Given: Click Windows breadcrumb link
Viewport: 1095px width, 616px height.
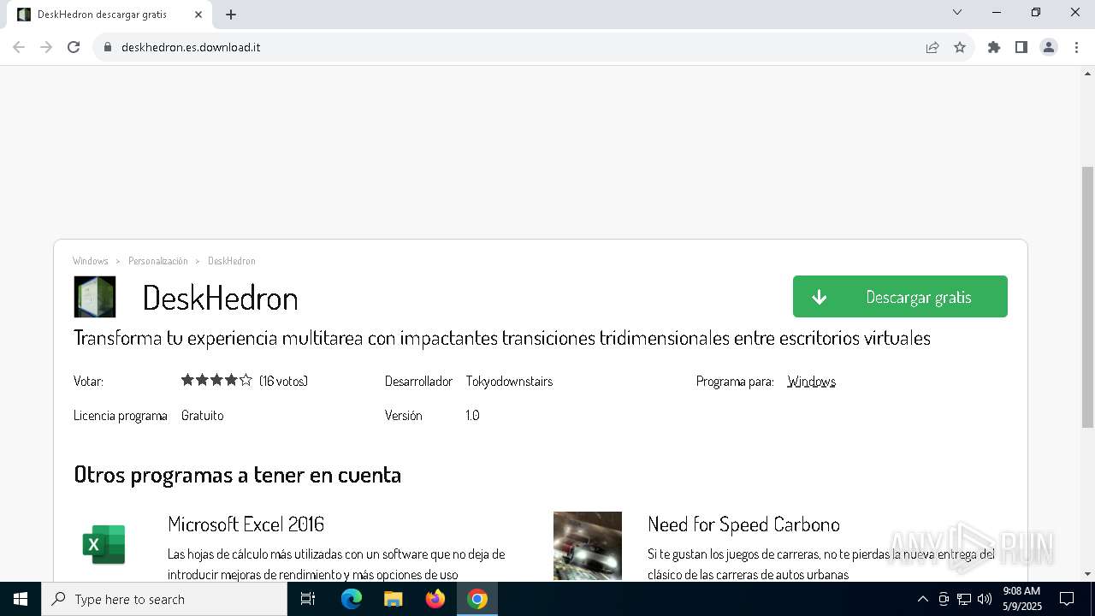Looking at the screenshot, I should click(91, 261).
